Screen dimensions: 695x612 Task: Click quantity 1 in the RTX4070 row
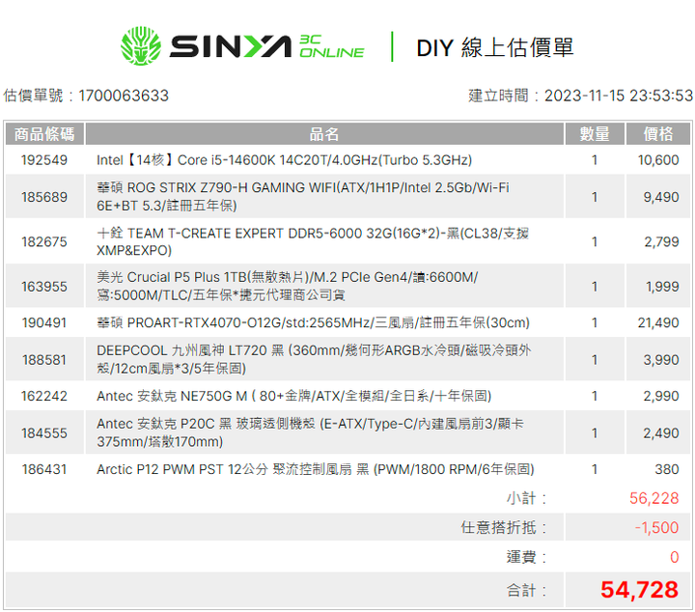pyautogui.click(x=595, y=322)
